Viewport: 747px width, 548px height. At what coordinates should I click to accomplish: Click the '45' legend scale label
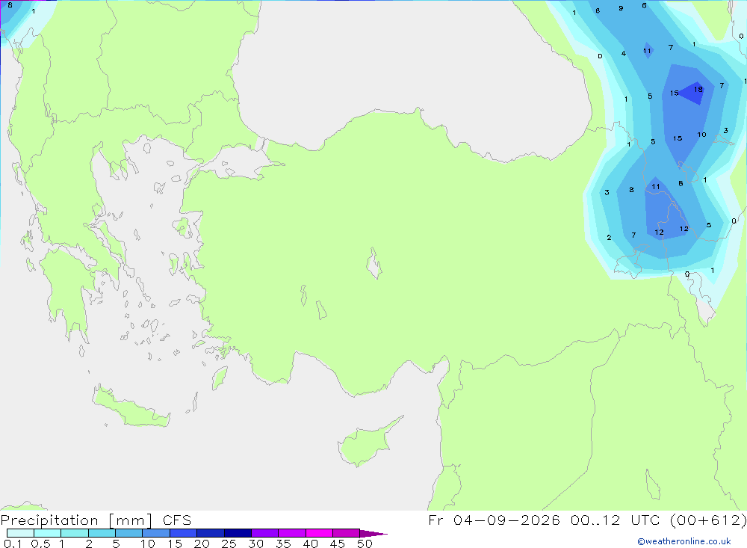coord(338,544)
